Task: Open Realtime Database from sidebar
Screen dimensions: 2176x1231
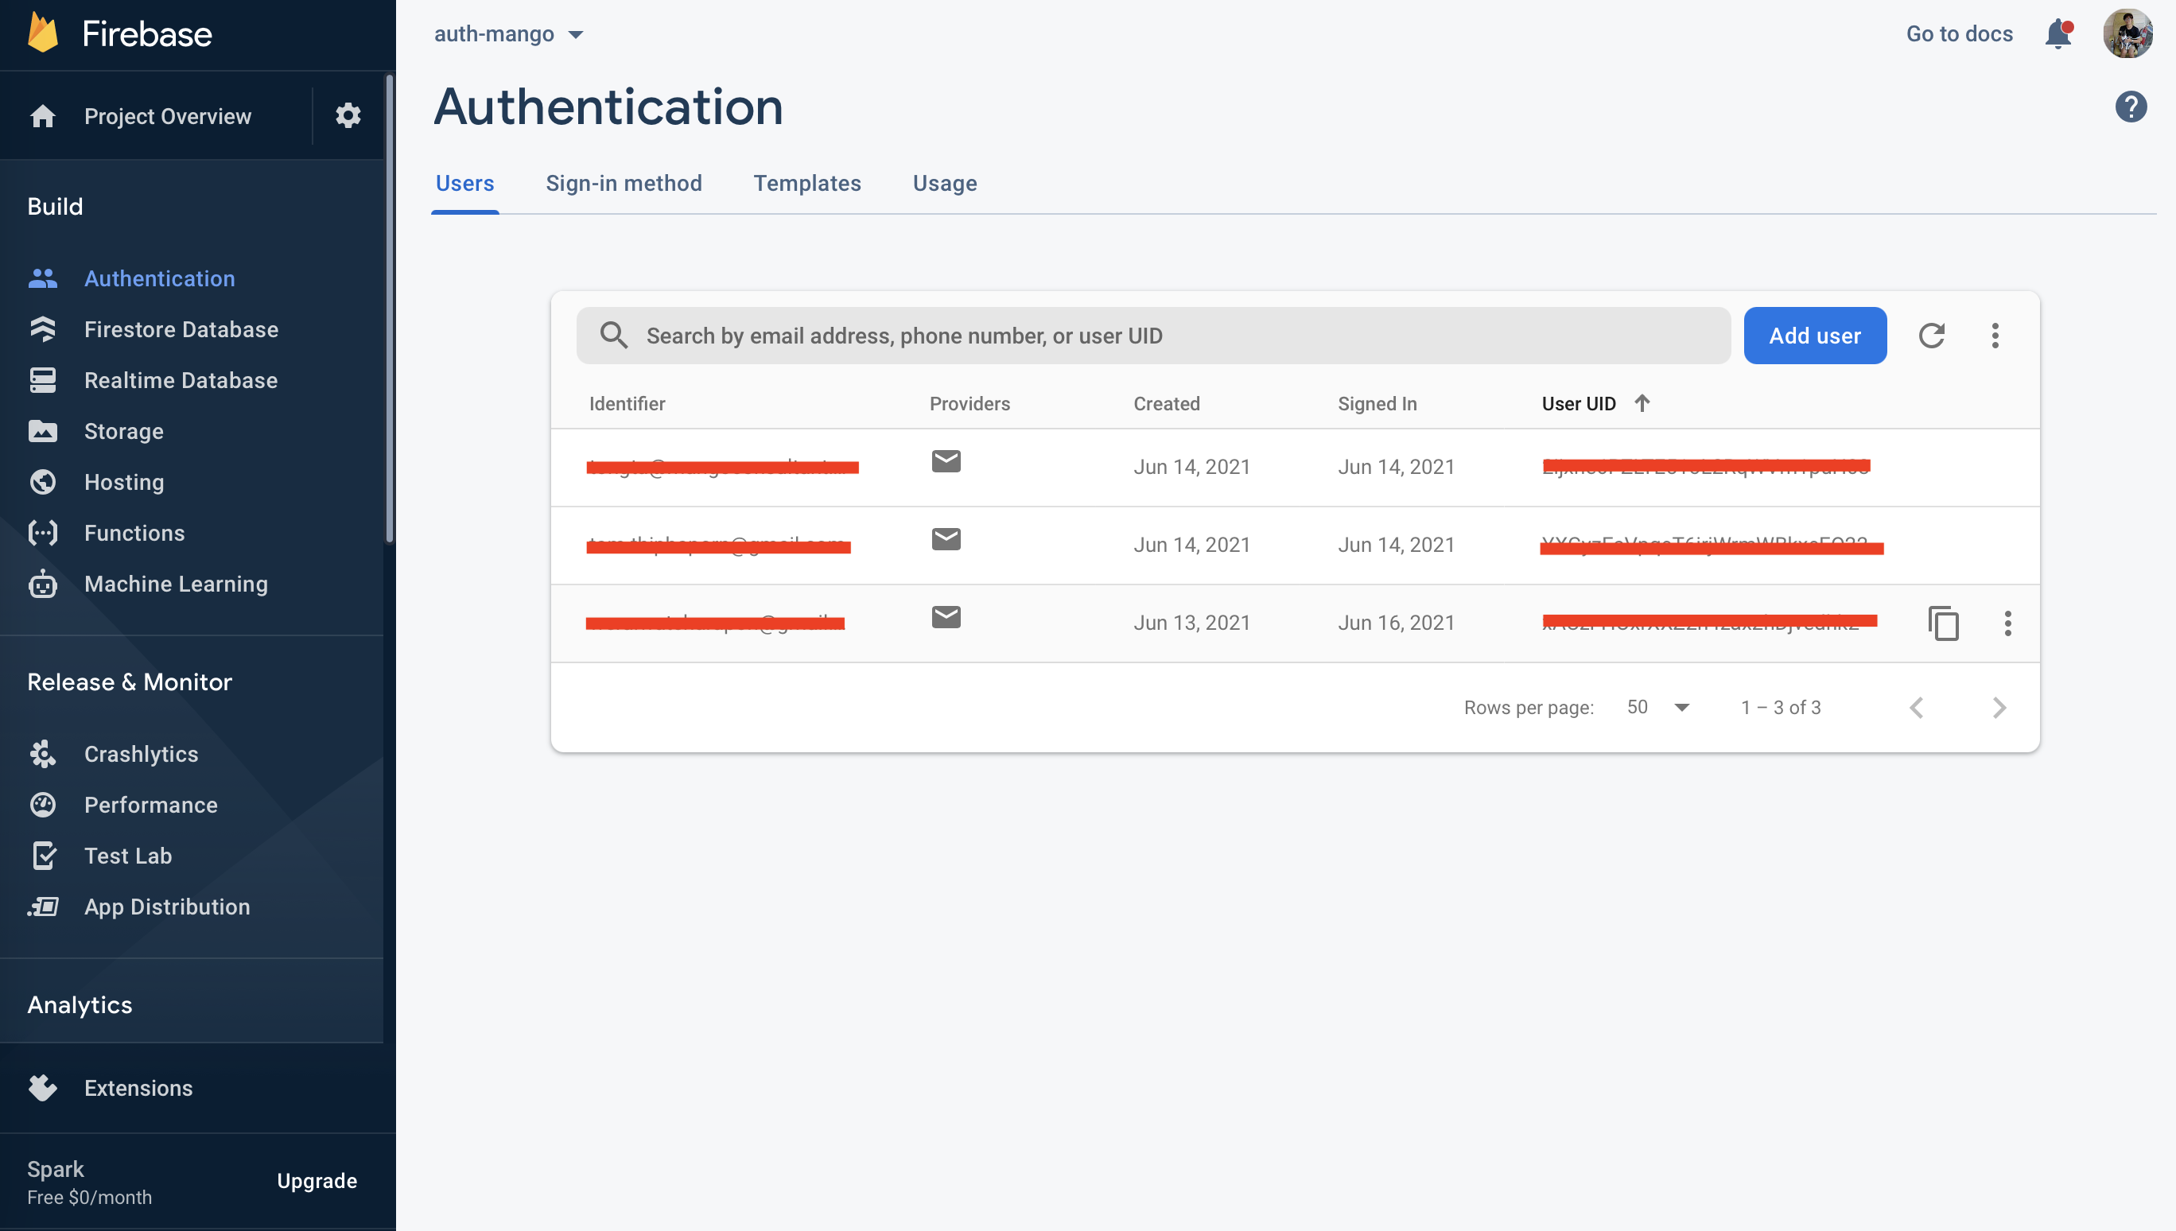Action: [x=181, y=379]
